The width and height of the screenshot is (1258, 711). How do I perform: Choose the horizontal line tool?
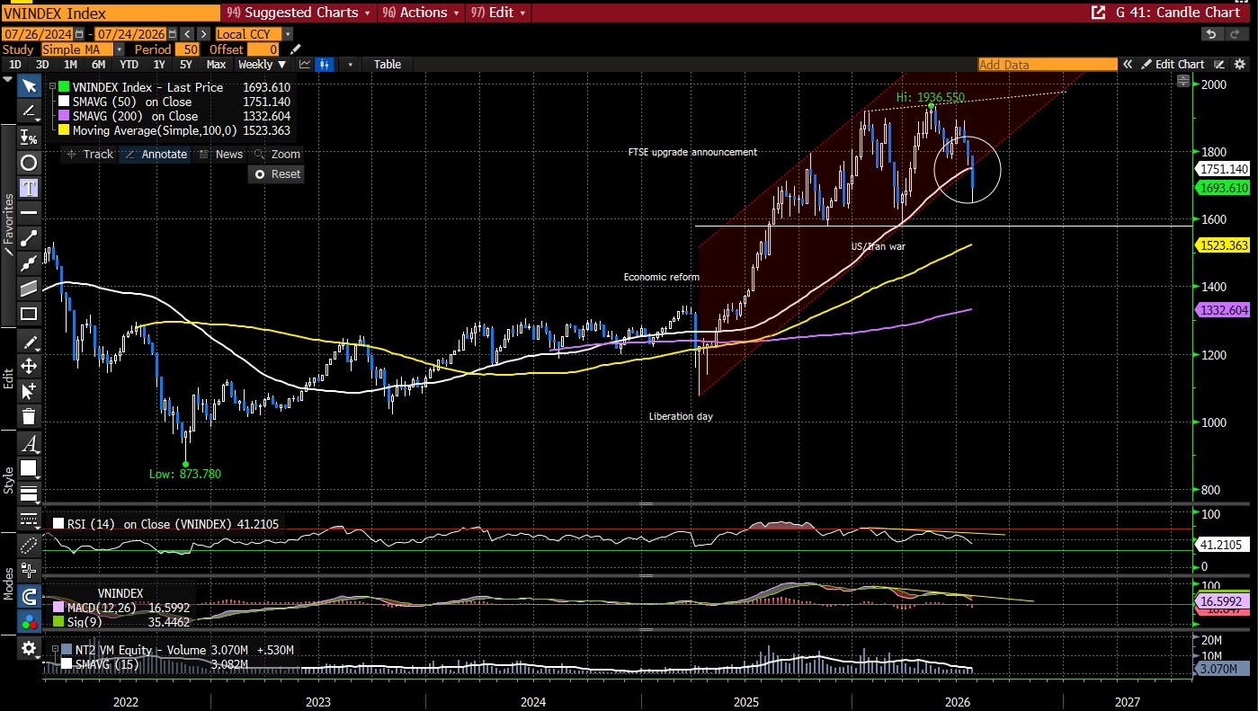tap(29, 213)
